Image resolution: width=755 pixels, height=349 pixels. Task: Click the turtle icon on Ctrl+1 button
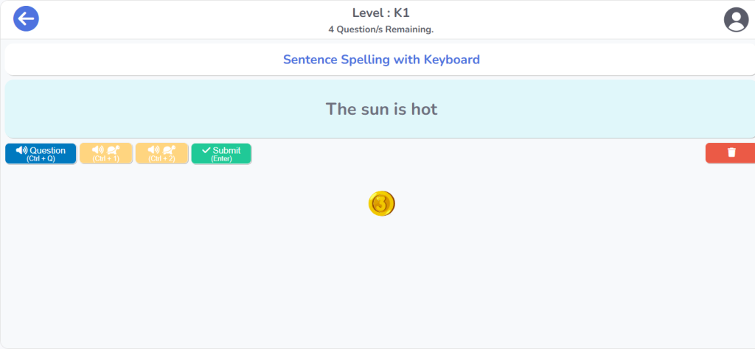click(x=113, y=150)
